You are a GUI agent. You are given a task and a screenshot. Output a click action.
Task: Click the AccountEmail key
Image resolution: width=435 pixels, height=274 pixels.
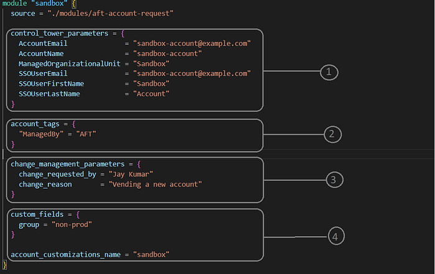point(43,43)
